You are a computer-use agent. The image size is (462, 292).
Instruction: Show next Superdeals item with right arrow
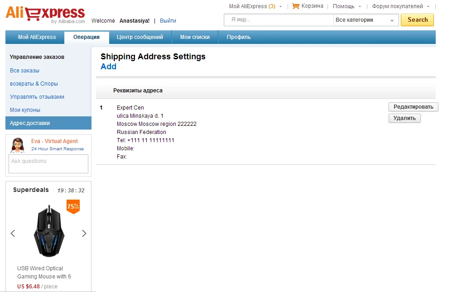(84, 233)
